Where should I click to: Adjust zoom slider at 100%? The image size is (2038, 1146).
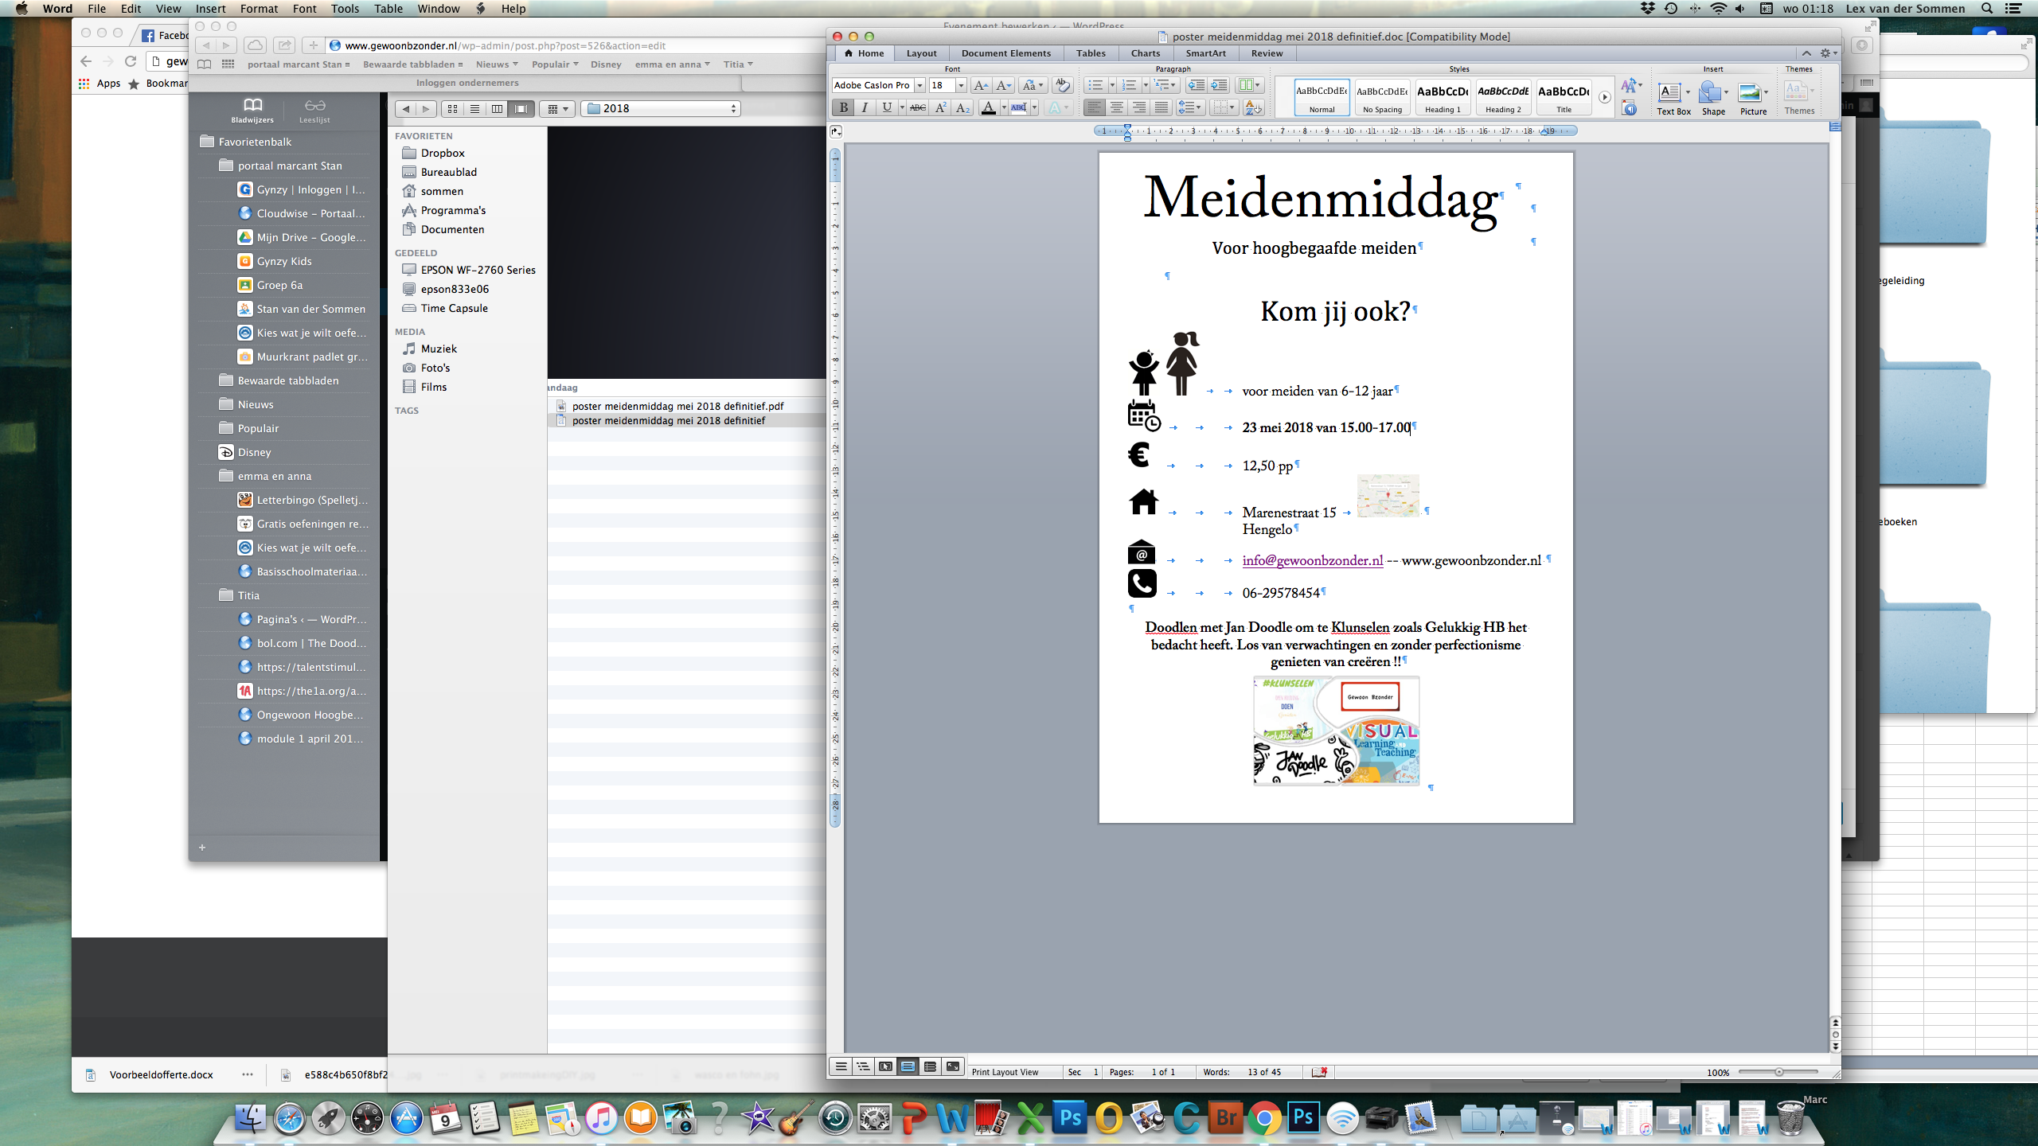click(1778, 1072)
